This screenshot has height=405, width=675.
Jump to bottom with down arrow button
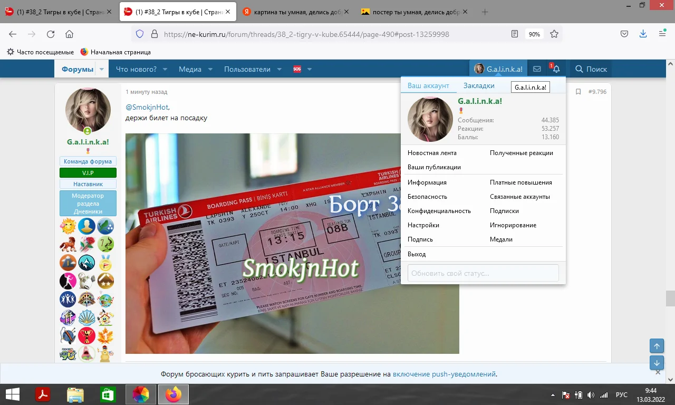657,363
